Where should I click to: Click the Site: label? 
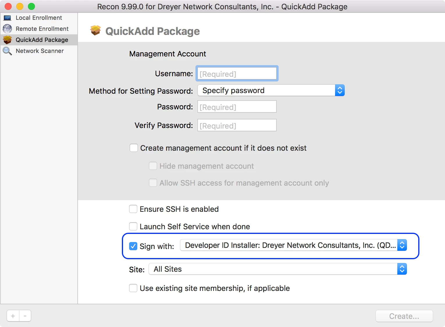[137, 270]
